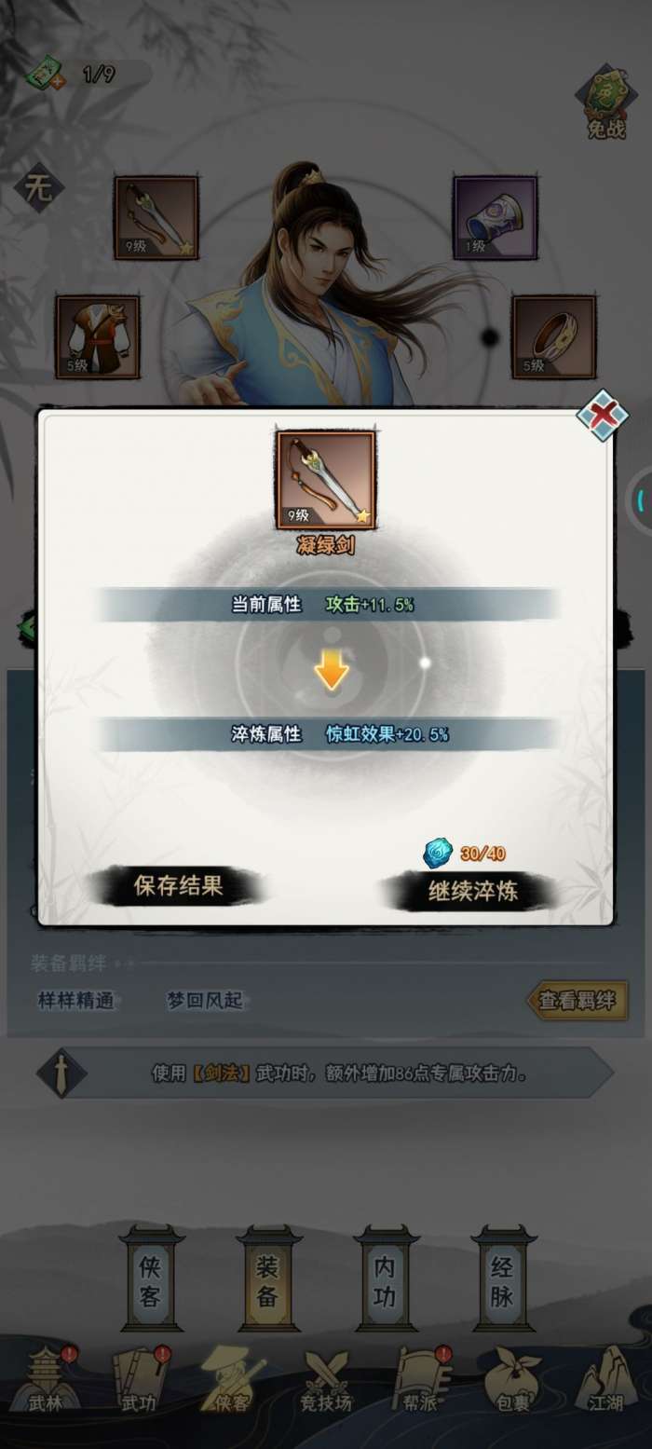Open the 5级 robe armor slot
Viewport: 652px width, 1449px height.
click(98, 337)
